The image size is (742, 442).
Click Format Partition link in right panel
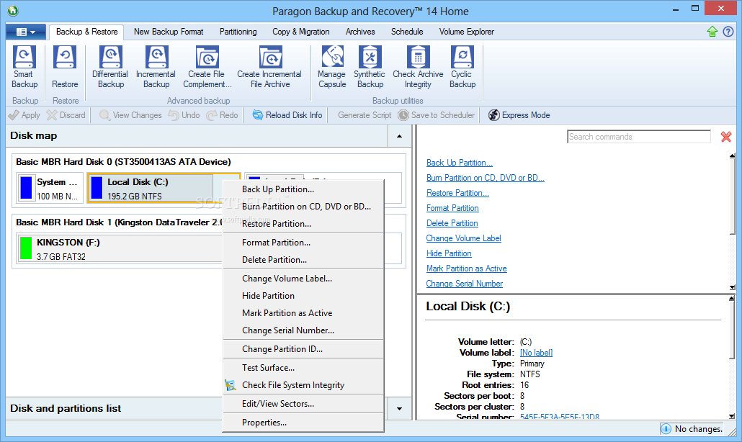click(x=452, y=208)
